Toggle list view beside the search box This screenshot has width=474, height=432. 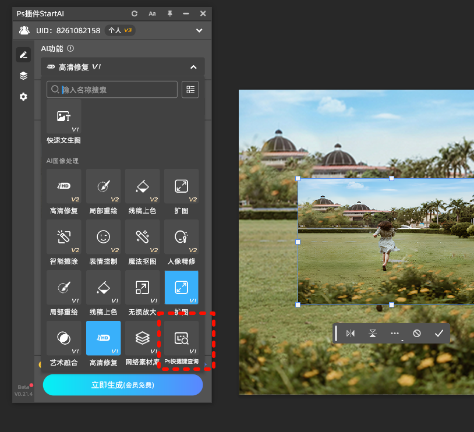(190, 89)
